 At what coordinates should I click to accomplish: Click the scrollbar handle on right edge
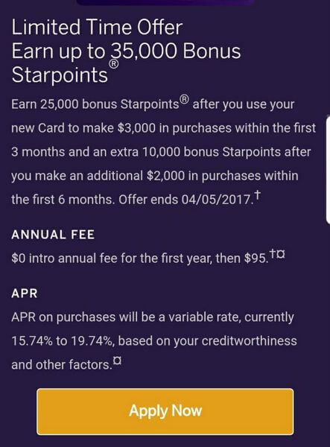(328, 170)
